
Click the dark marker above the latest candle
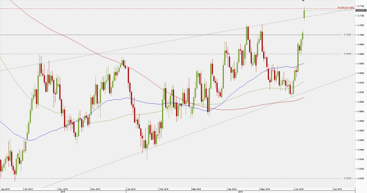tap(304, 1)
